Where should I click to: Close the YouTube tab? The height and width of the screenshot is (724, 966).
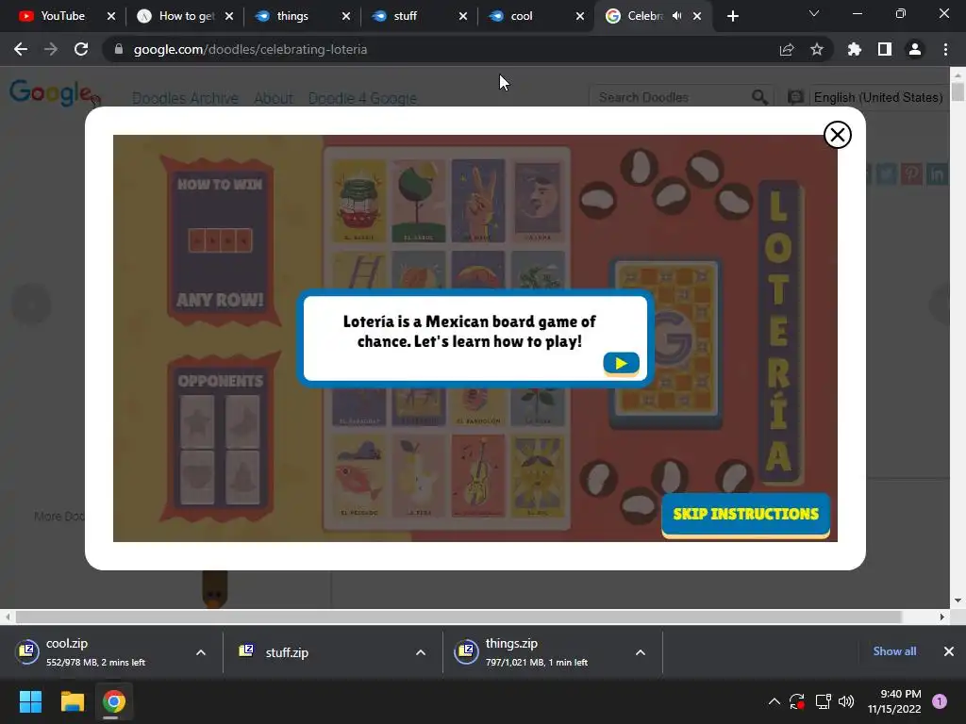point(111,16)
